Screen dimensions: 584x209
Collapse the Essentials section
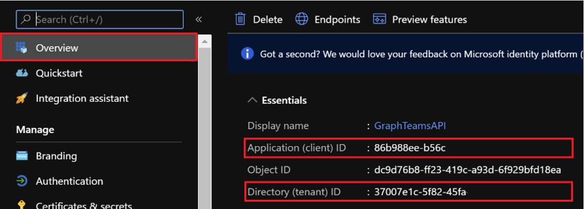(252, 100)
